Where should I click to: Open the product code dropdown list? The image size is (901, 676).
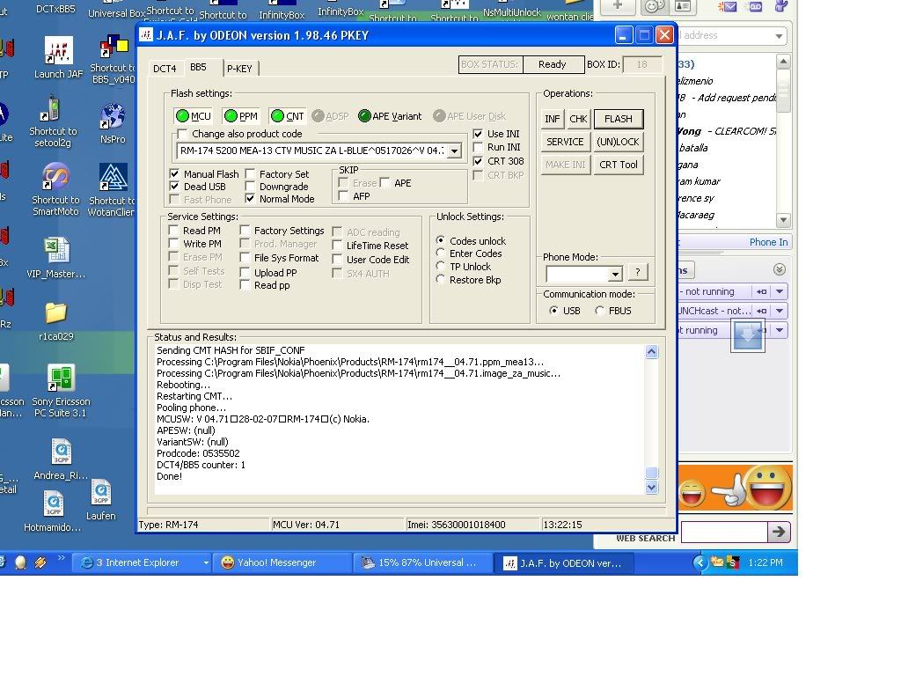pyautogui.click(x=454, y=151)
